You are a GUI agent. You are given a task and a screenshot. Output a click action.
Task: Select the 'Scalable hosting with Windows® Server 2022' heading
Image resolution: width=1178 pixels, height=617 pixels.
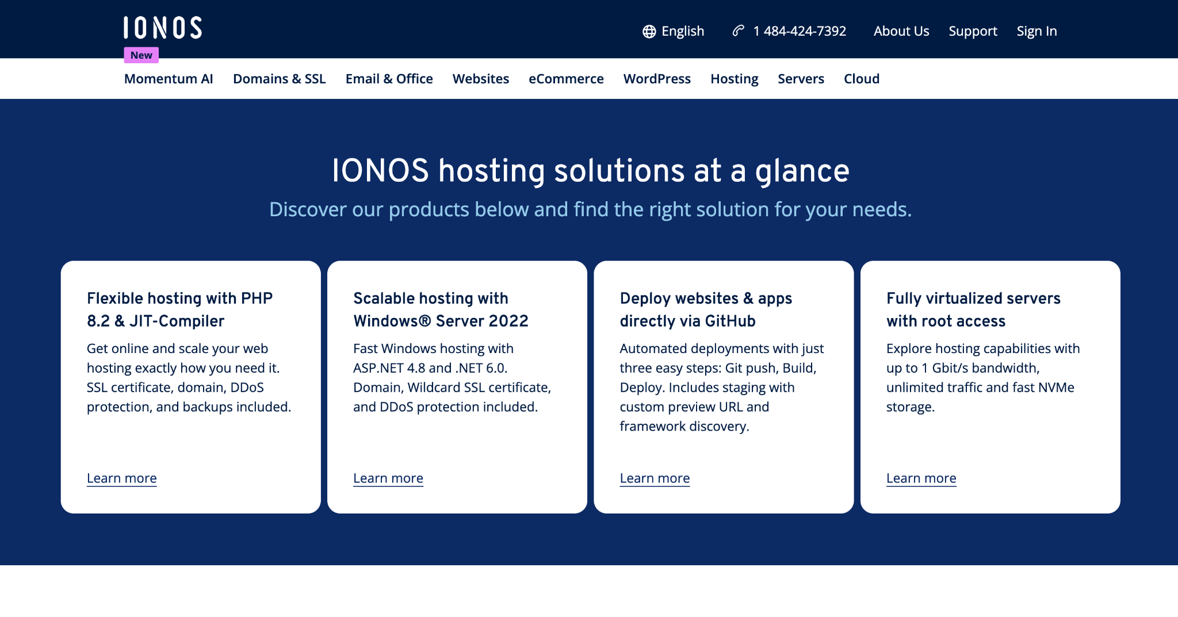tap(441, 309)
